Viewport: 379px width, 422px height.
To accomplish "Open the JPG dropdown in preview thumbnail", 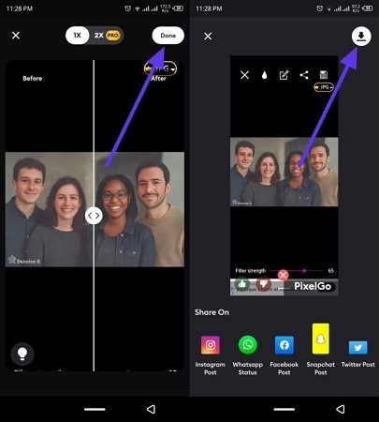I will pos(324,87).
